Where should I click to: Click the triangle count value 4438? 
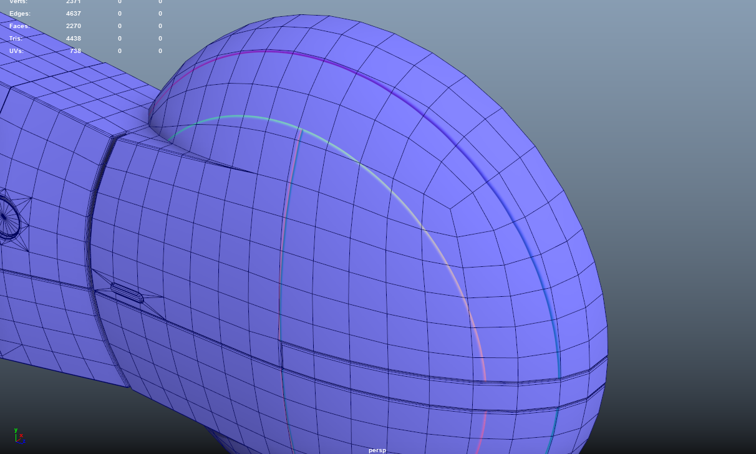click(x=74, y=39)
